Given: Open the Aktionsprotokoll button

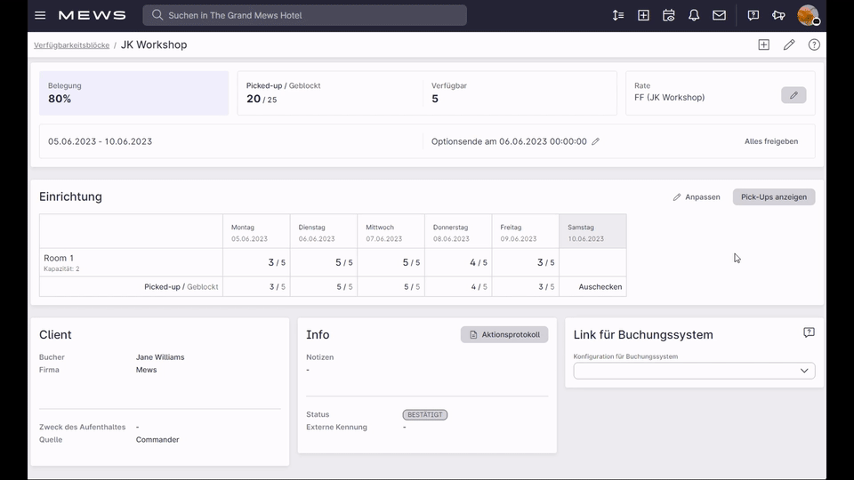Looking at the screenshot, I should [504, 335].
